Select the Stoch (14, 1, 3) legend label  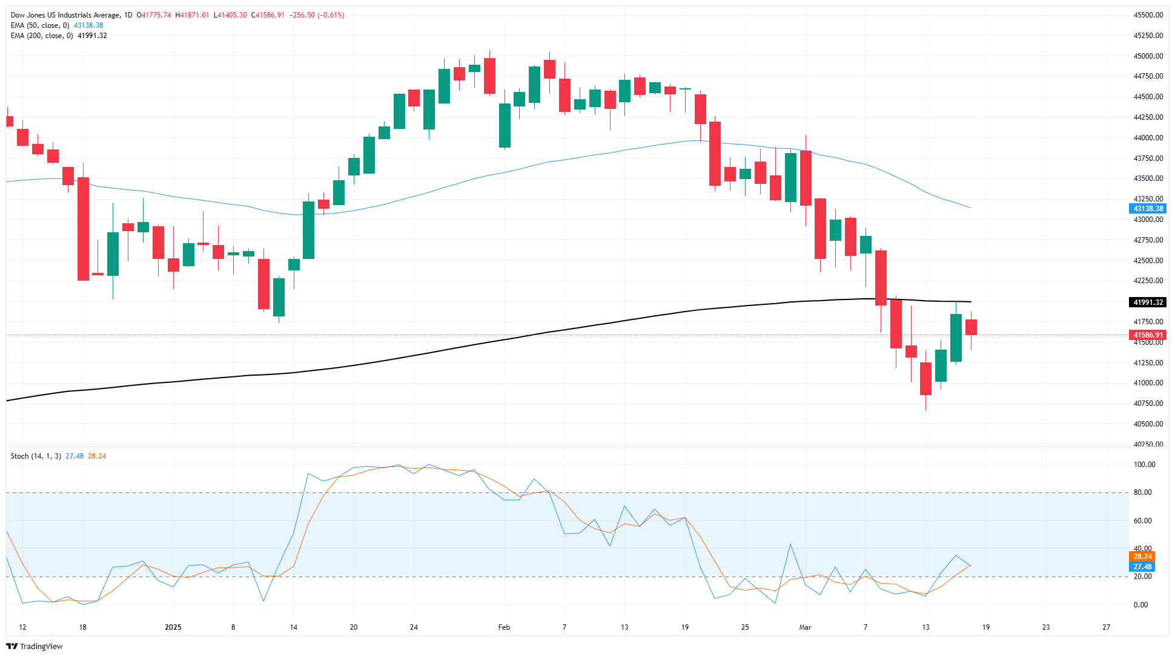[x=36, y=456]
